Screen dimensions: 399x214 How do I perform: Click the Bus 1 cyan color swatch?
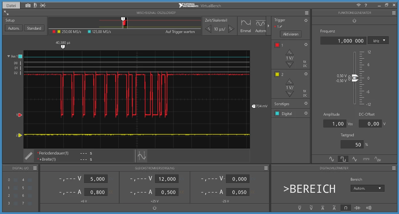point(20,56)
